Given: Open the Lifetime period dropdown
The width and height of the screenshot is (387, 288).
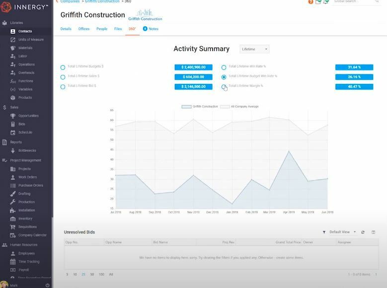Looking at the screenshot, I should 254,49.
